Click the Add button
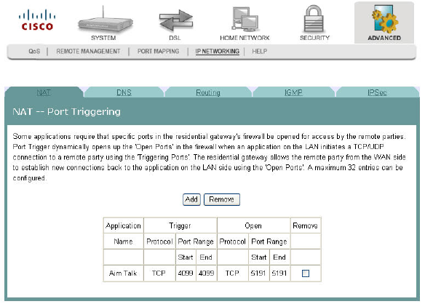The image size is (425, 304). tap(191, 200)
